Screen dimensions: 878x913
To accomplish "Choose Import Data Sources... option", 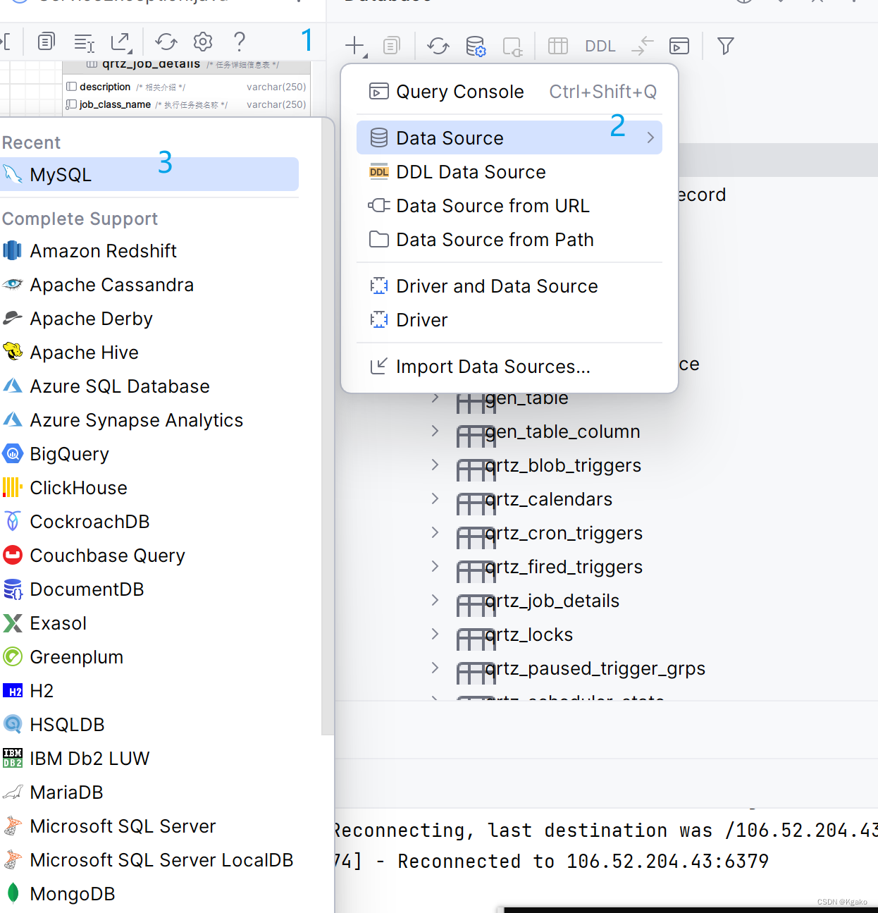I will pos(509,367).
